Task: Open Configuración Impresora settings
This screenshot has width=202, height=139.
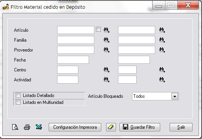Action: [75, 127]
